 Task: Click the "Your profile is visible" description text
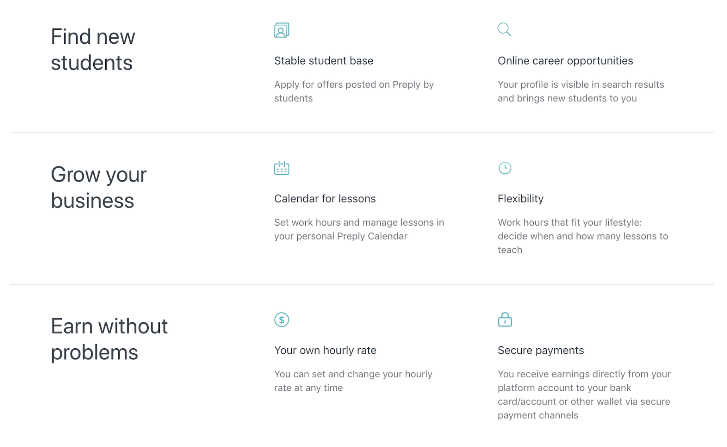coord(580,91)
